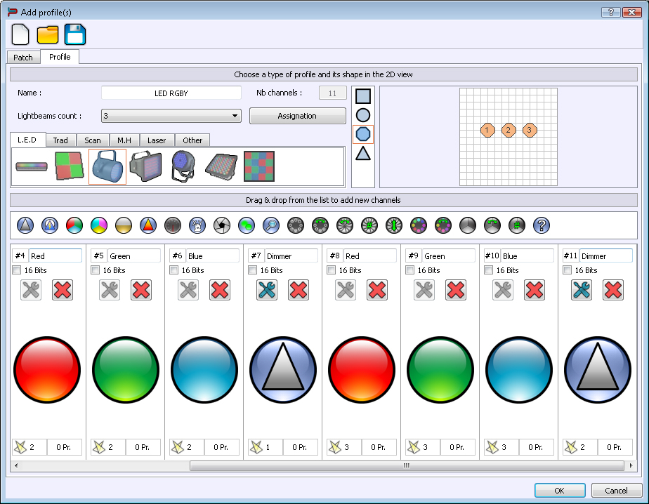Open a profile with the folder icon
Screen dimensions: 649x504
coord(48,34)
